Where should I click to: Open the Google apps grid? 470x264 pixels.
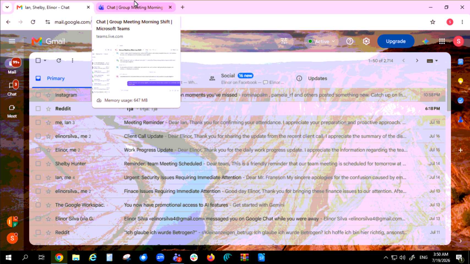point(442,41)
